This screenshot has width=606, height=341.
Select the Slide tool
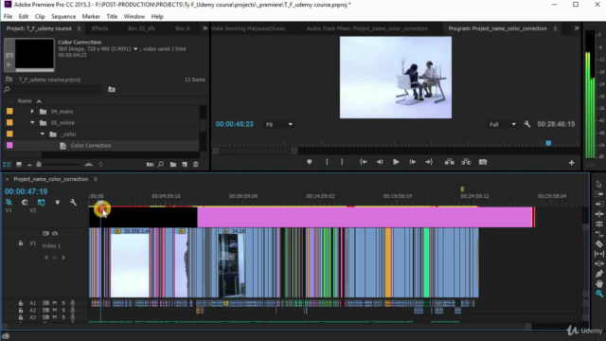tap(598, 263)
